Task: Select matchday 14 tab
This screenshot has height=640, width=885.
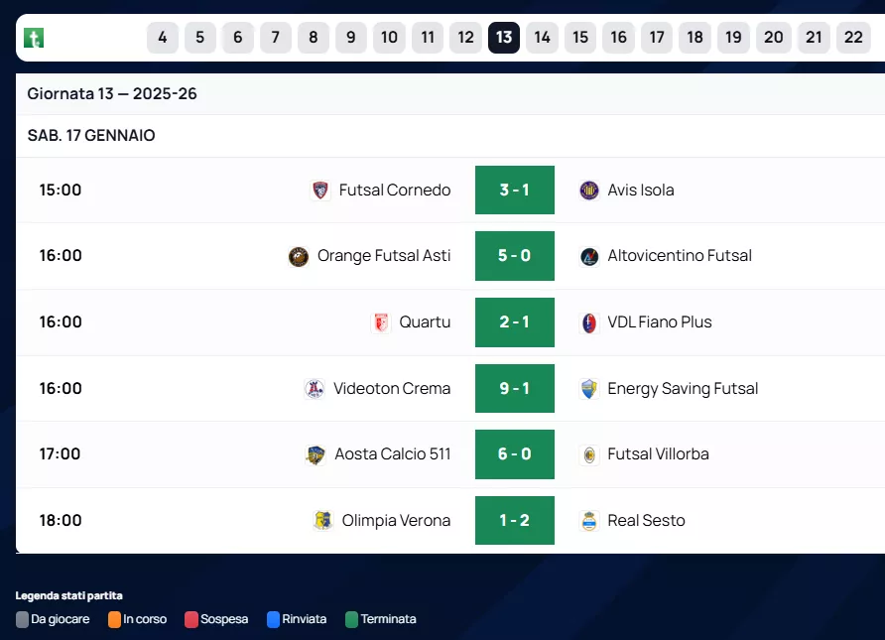Action: 542,38
